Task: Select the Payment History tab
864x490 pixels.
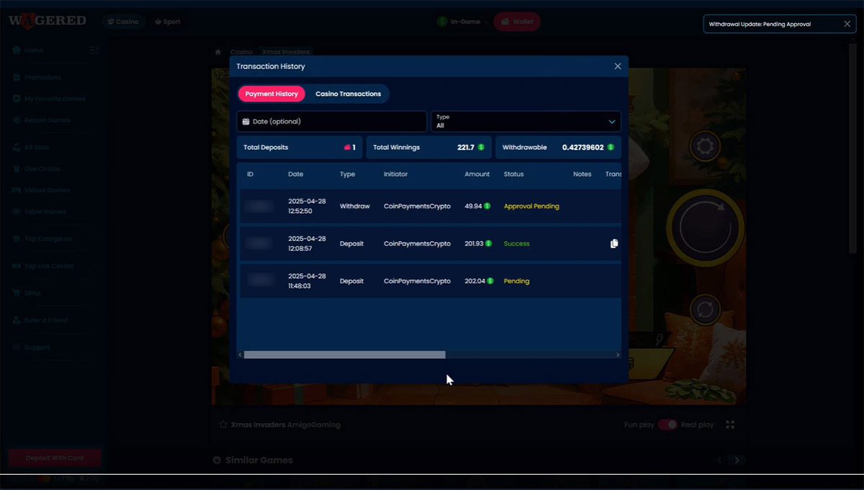Action: (x=271, y=94)
